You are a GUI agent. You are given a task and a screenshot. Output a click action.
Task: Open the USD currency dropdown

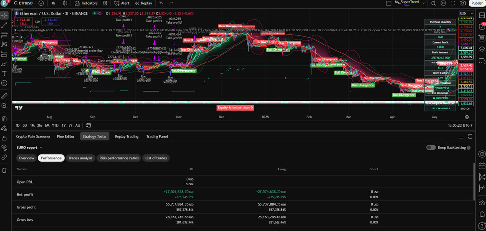pos(467,14)
